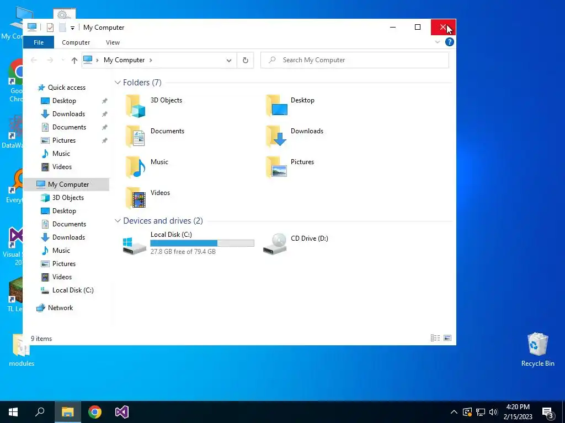Open Customize Quick Access Toolbar dropdown
The height and width of the screenshot is (423, 565).
pos(72,28)
